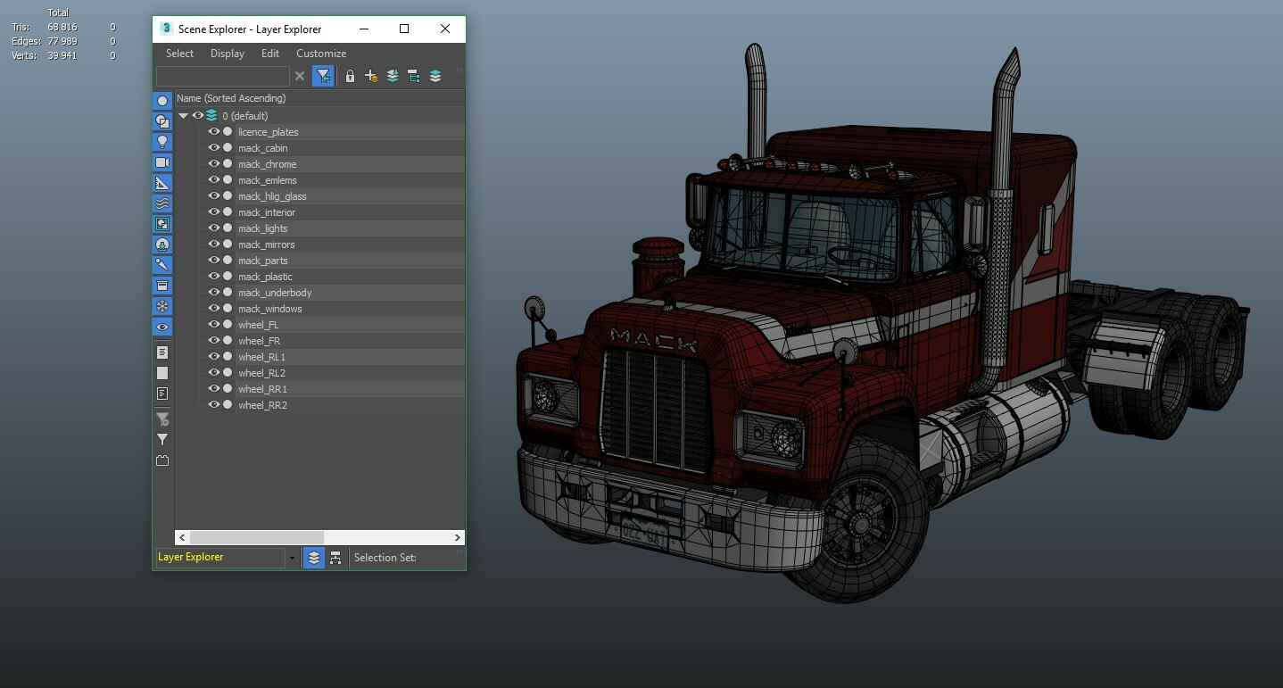The width and height of the screenshot is (1283, 688).
Task: Toggle the blue funnel filter button in toolbar
Action: (x=323, y=77)
